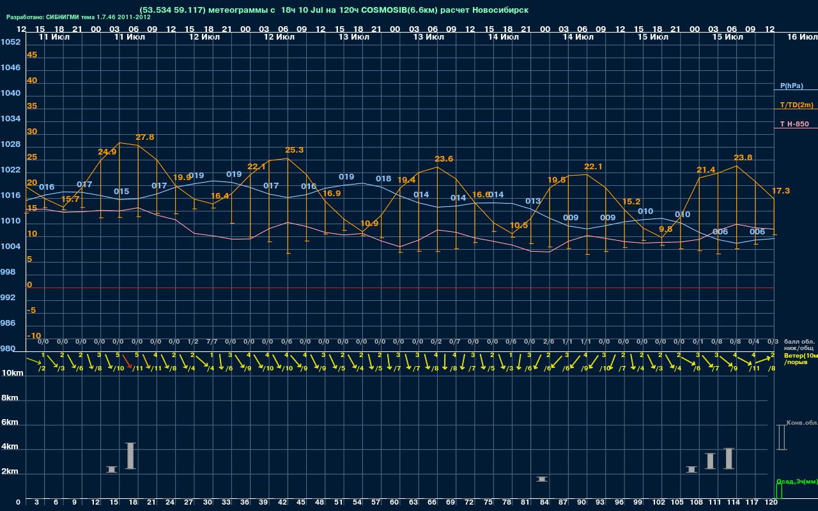The width and height of the screenshot is (818, 511).
Task: Click the 'Осад,3ч(мм)' precipitation legend label
Action: point(796,481)
